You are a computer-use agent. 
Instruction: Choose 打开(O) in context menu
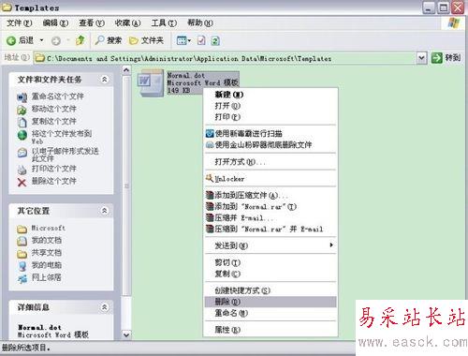coord(271,106)
